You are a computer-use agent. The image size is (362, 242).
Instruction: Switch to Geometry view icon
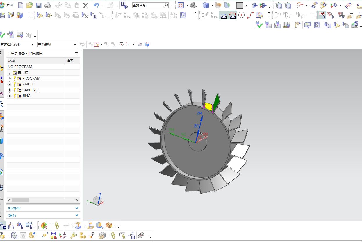coord(20,225)
